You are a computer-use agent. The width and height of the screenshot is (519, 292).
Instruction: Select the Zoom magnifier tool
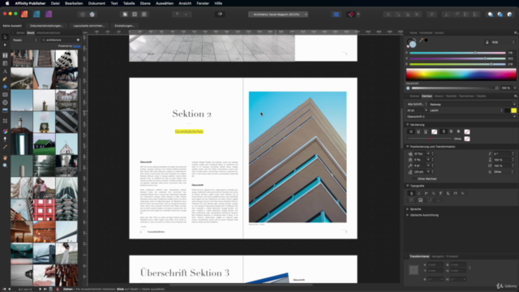pos(5,165)
